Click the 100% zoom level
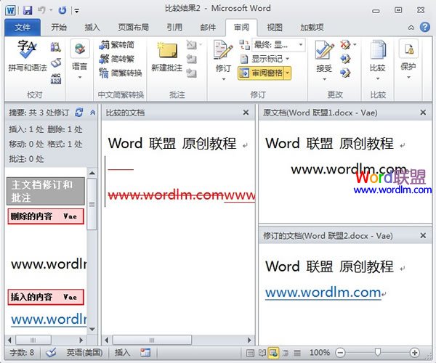436x363 pixels. [320, 353]
